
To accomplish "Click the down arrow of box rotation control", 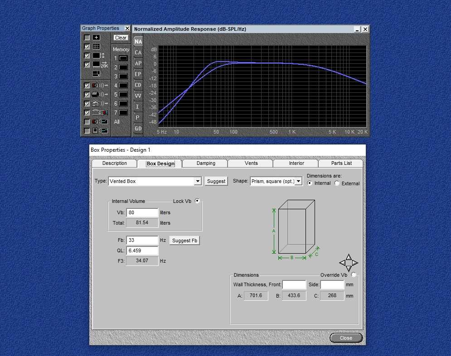I will click(x=349, y=269).
